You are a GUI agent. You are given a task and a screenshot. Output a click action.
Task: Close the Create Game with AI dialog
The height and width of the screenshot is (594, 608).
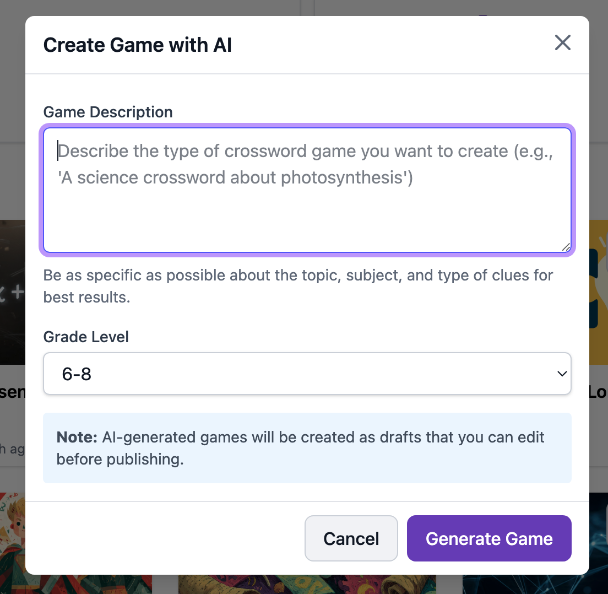click(562, 42)
